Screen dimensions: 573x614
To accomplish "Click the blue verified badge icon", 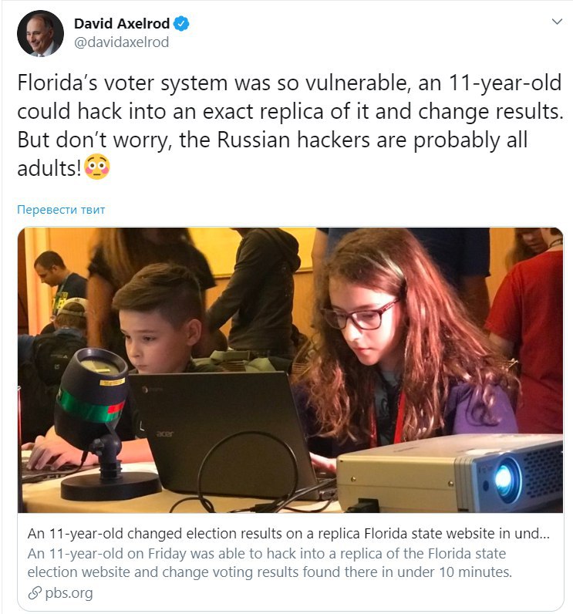I will tap(181, 23).
